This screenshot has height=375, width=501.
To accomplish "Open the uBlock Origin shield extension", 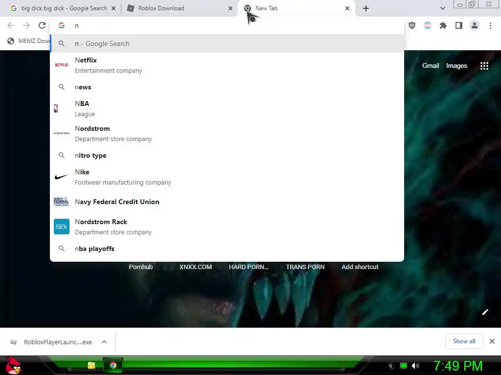I will click(x=412, y=25).
